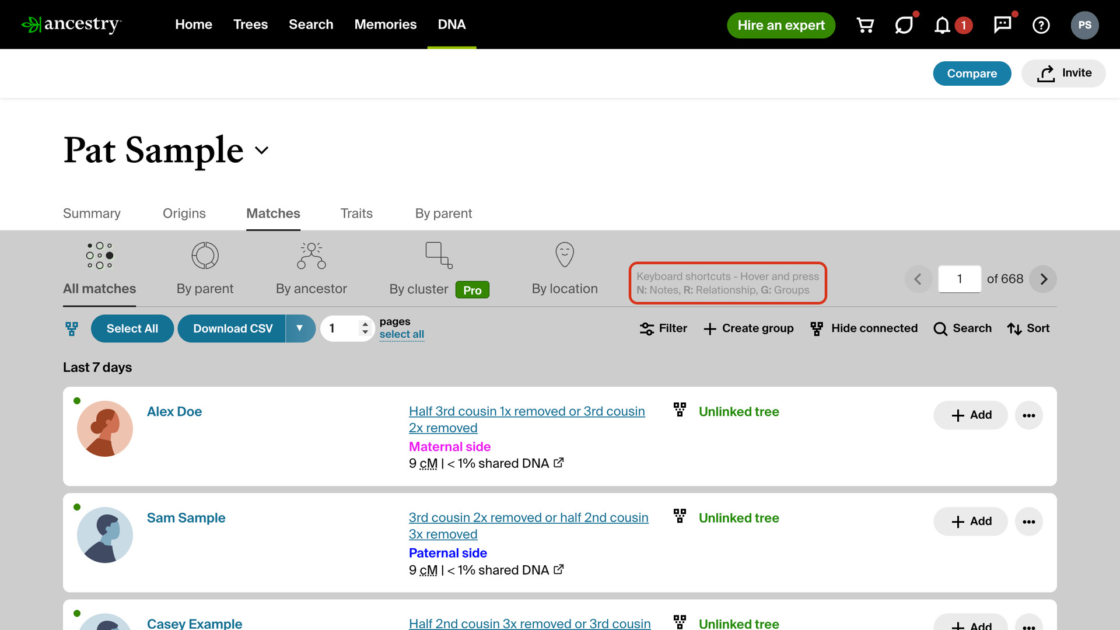Increment the pages stepper field
Image resolution: width=1120 pixels, height=630 pixels.
pyautogui.click(x=365, y=324)
